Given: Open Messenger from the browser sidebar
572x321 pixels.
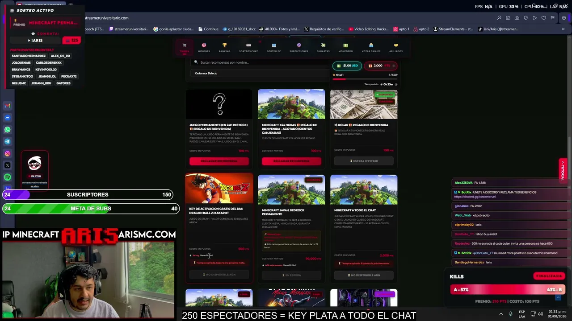Looking at the screenshot, I should coord(8,118).
